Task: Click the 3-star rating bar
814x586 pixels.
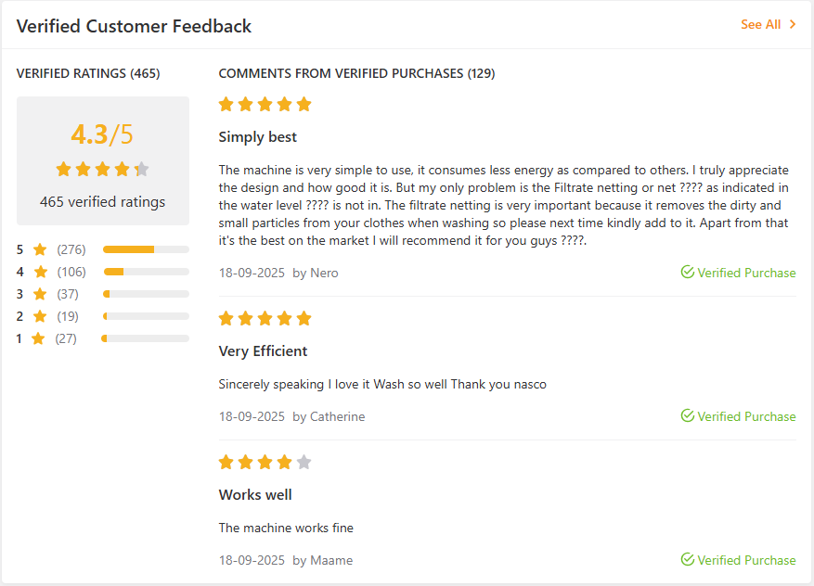Action: pos(146,294)
